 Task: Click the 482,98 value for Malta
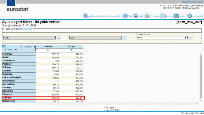(x=55, y=57)
